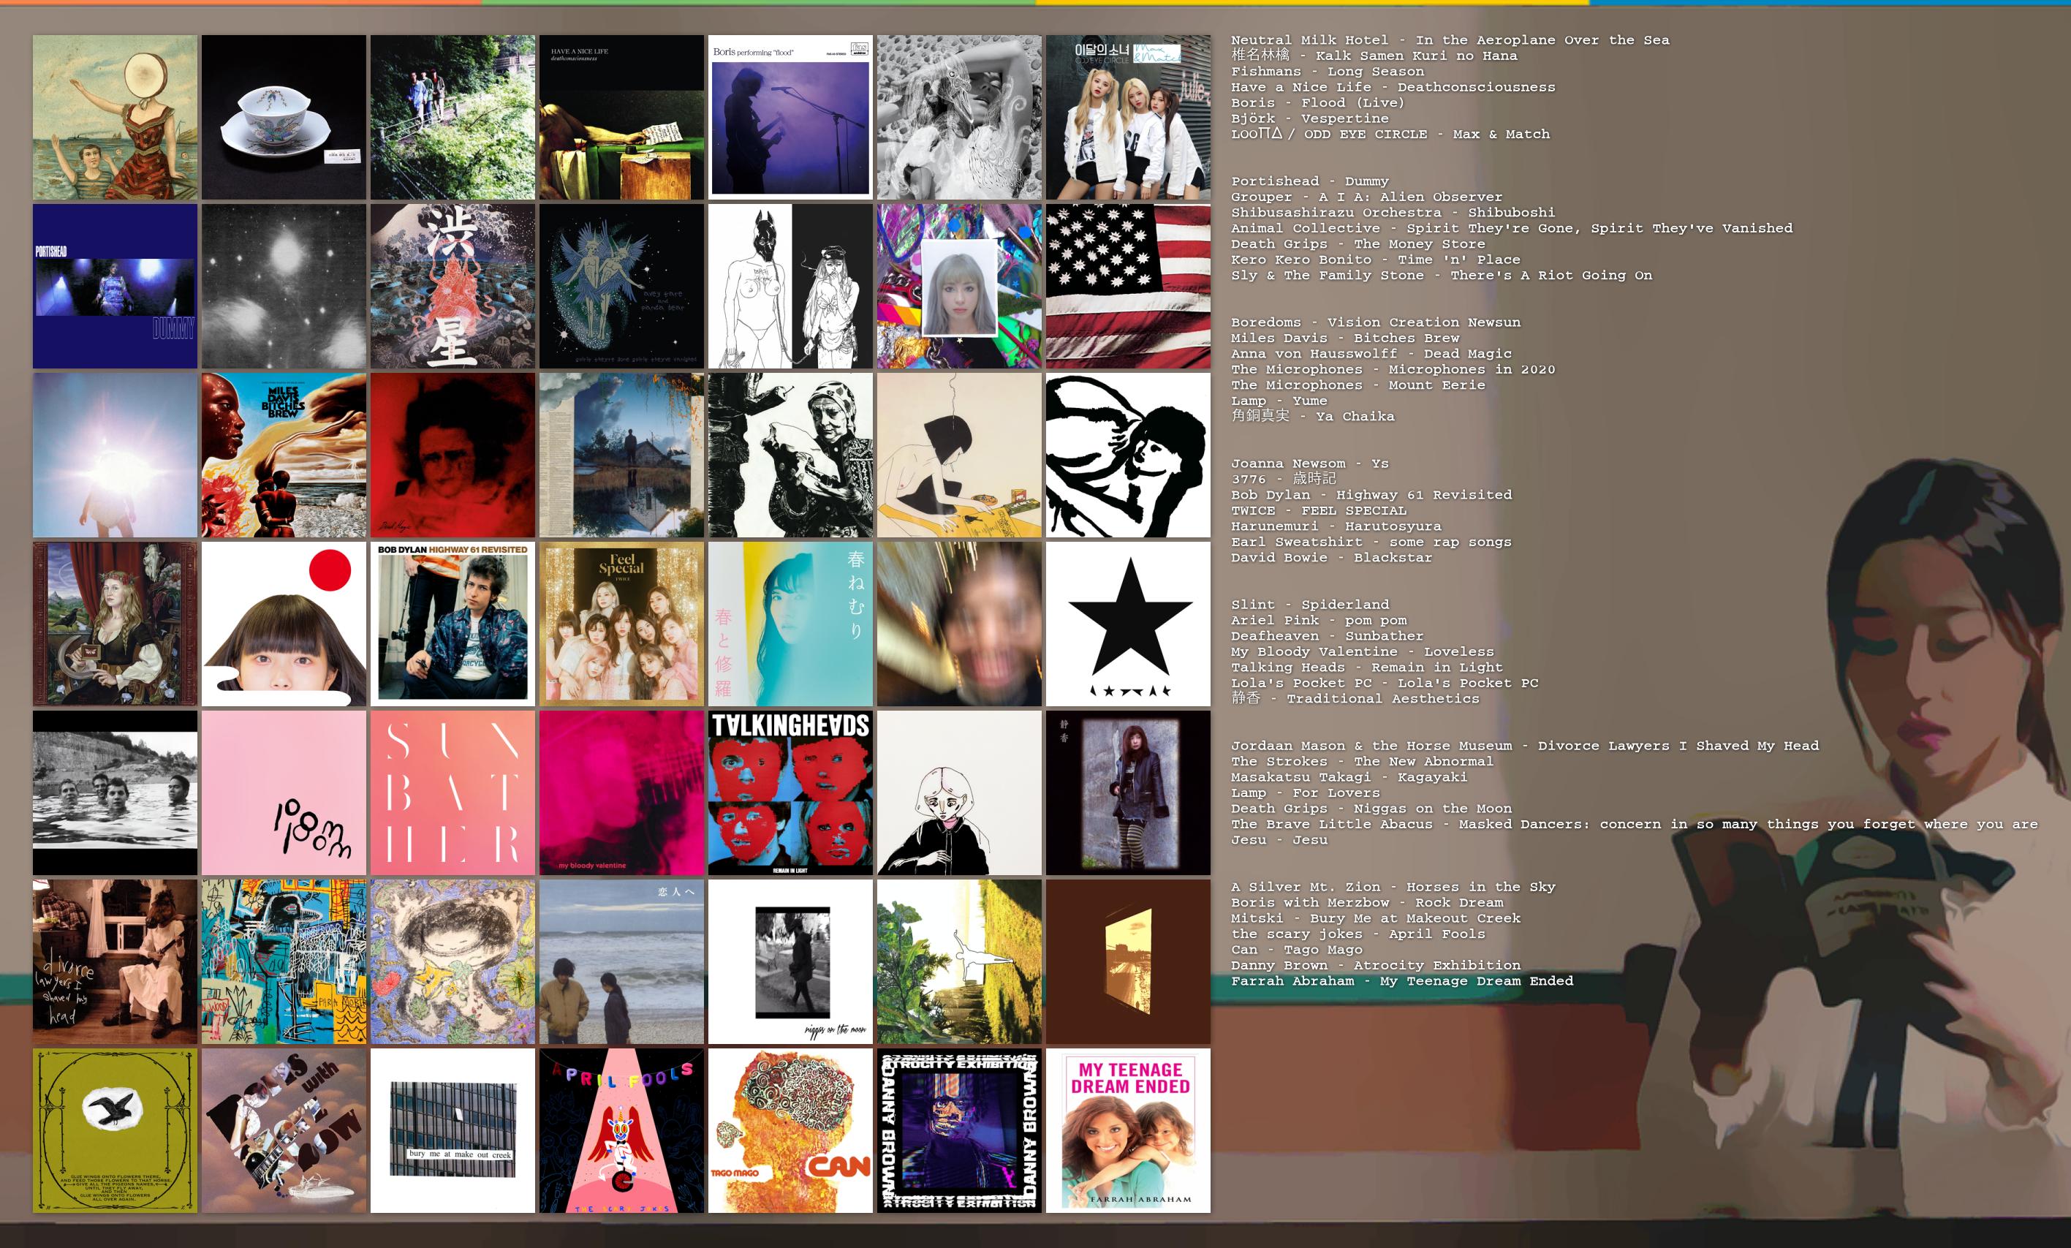Click text 'TWICE - FEEL SPECIAL'
The image size is (2071, 1248).
1319,511
